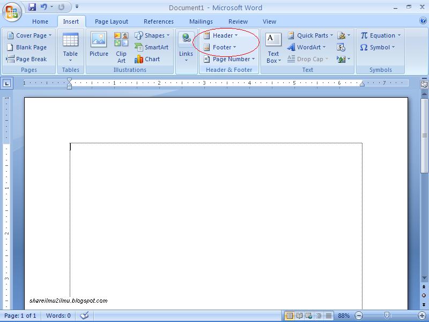Click Page: 1 of 1 status
The width and height of the screenshot is (429, 322).
20,316
